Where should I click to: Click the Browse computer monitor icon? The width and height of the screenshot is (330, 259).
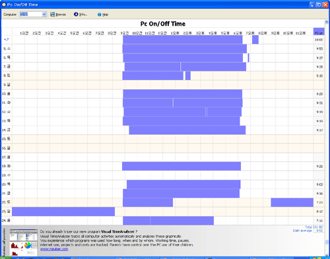(52, 15)
